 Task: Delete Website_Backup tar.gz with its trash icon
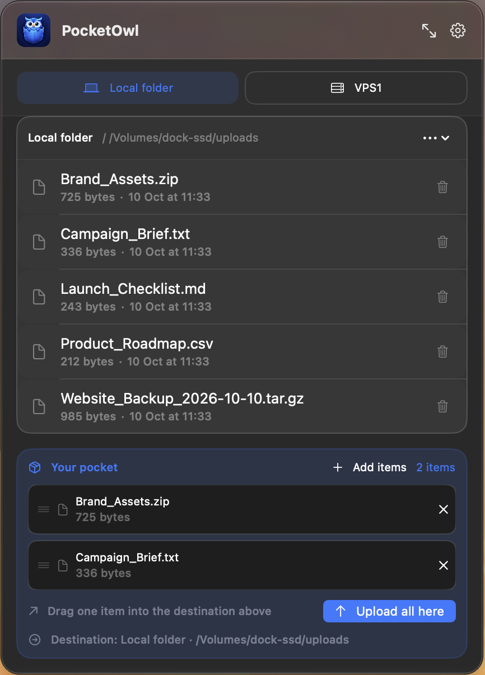pyautogui.click(x=442, y=406)
